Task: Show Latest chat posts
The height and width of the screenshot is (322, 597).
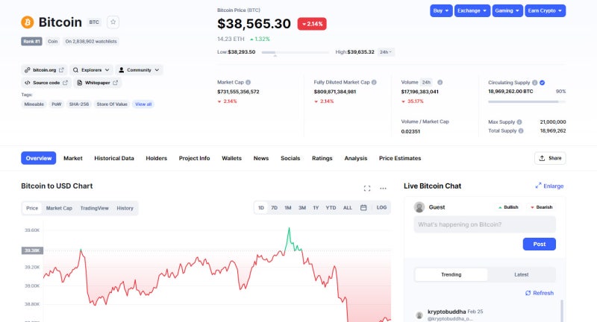Action: tap(521, 274)
